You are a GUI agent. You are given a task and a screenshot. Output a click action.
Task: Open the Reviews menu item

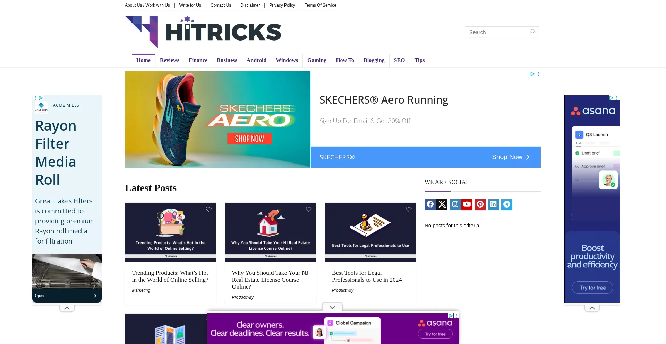tap(169, 60)
